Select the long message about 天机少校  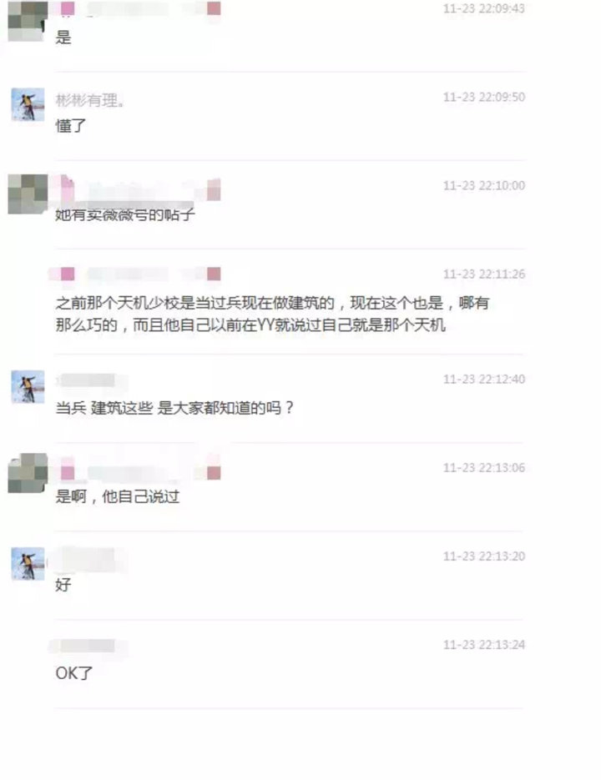[272, 314]
